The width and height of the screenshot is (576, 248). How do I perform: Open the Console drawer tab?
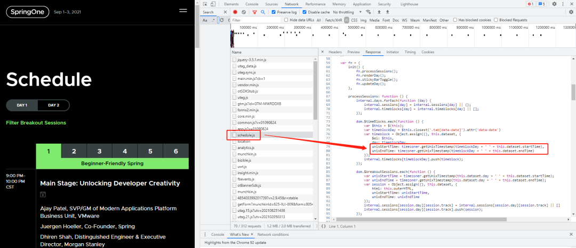point(218,235)
